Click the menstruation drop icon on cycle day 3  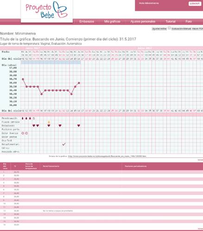(x=30, y=118)
